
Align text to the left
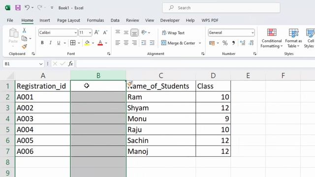point(118,43)
